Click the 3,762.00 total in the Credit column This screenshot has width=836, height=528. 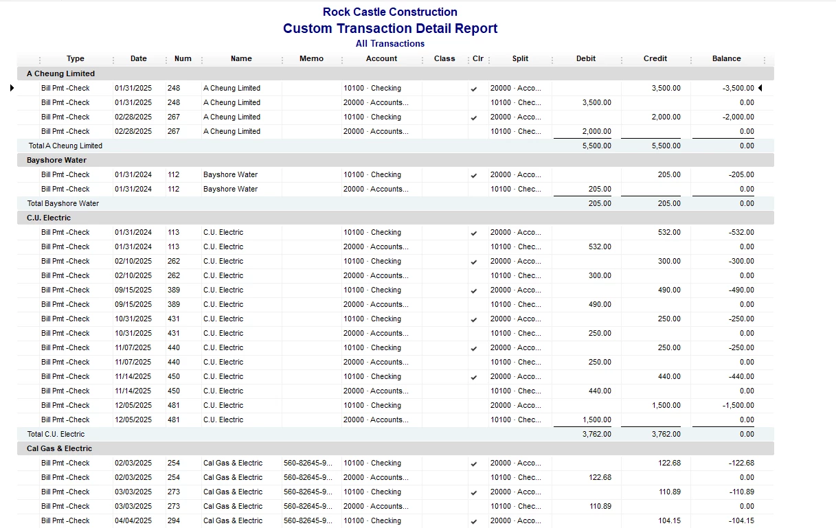click(x=666, y=435)
